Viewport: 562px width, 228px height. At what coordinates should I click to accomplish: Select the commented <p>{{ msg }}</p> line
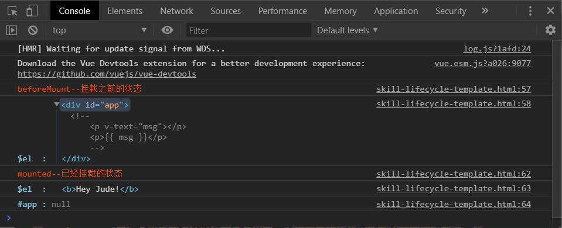(128, 137)
